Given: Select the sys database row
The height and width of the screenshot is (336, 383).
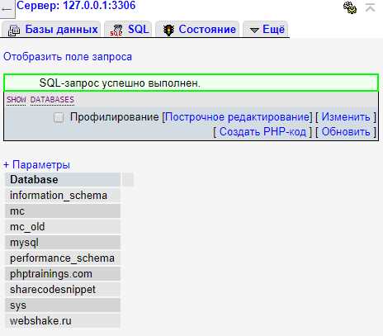Looking at the screenshot, I should coord(63,305).
